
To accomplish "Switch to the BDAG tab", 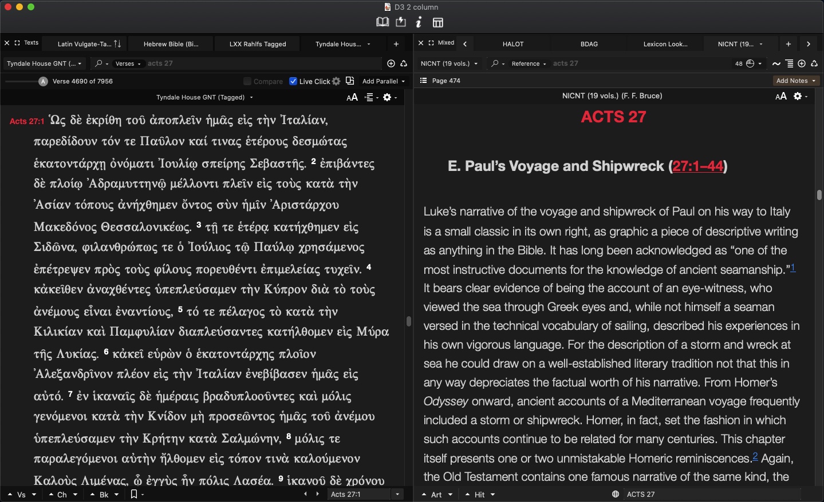I will pyautogui.click(x=588, y=43).
